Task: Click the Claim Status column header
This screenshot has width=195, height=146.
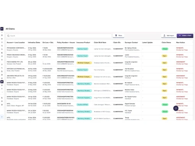Action: click(166, 42)
